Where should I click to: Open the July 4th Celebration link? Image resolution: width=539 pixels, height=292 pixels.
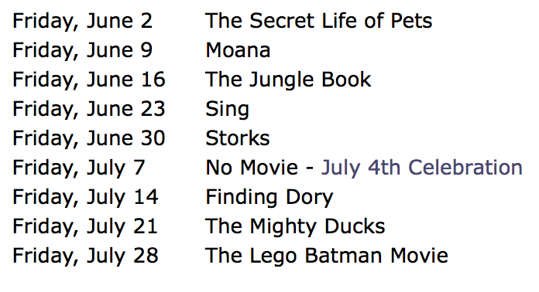click(x=422, y=168)
